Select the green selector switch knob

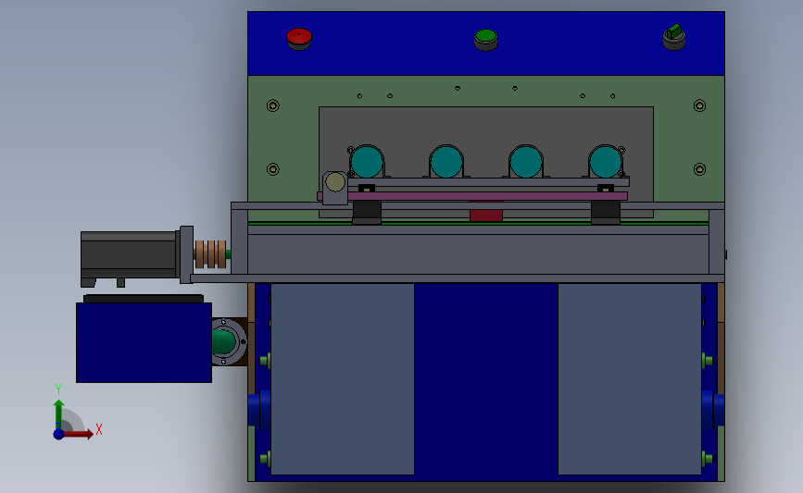click(x=674, y=31)
